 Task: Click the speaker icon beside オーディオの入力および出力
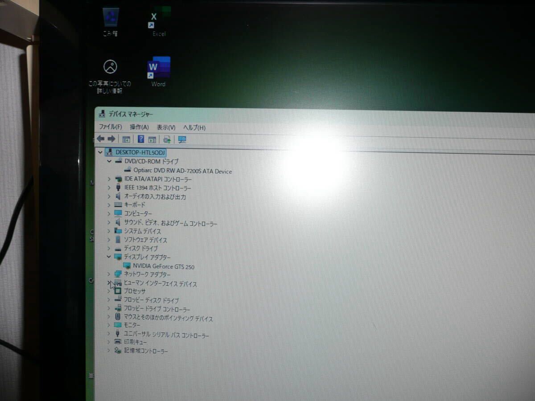point(118,196)
